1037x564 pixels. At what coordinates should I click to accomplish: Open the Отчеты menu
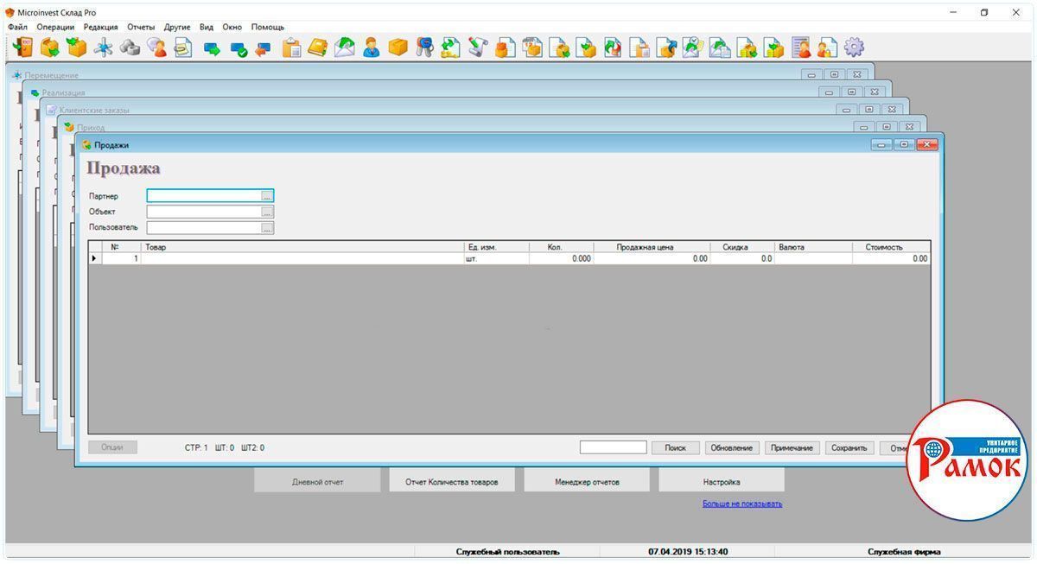point(141,27)
